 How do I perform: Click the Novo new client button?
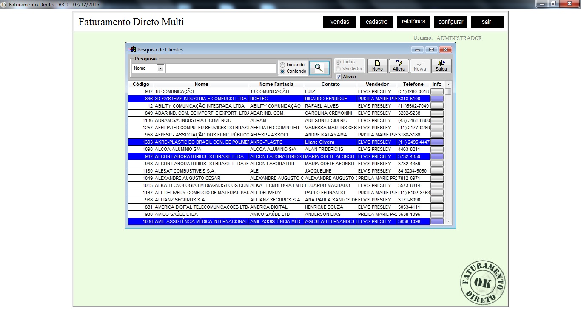[x=377, y=66]
